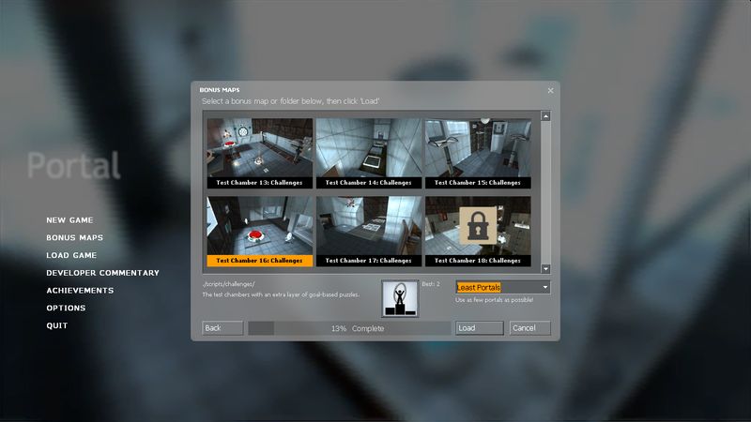751x422 pixels.
Task: Open New Game from main menu
Action: [x=69, y=220]
